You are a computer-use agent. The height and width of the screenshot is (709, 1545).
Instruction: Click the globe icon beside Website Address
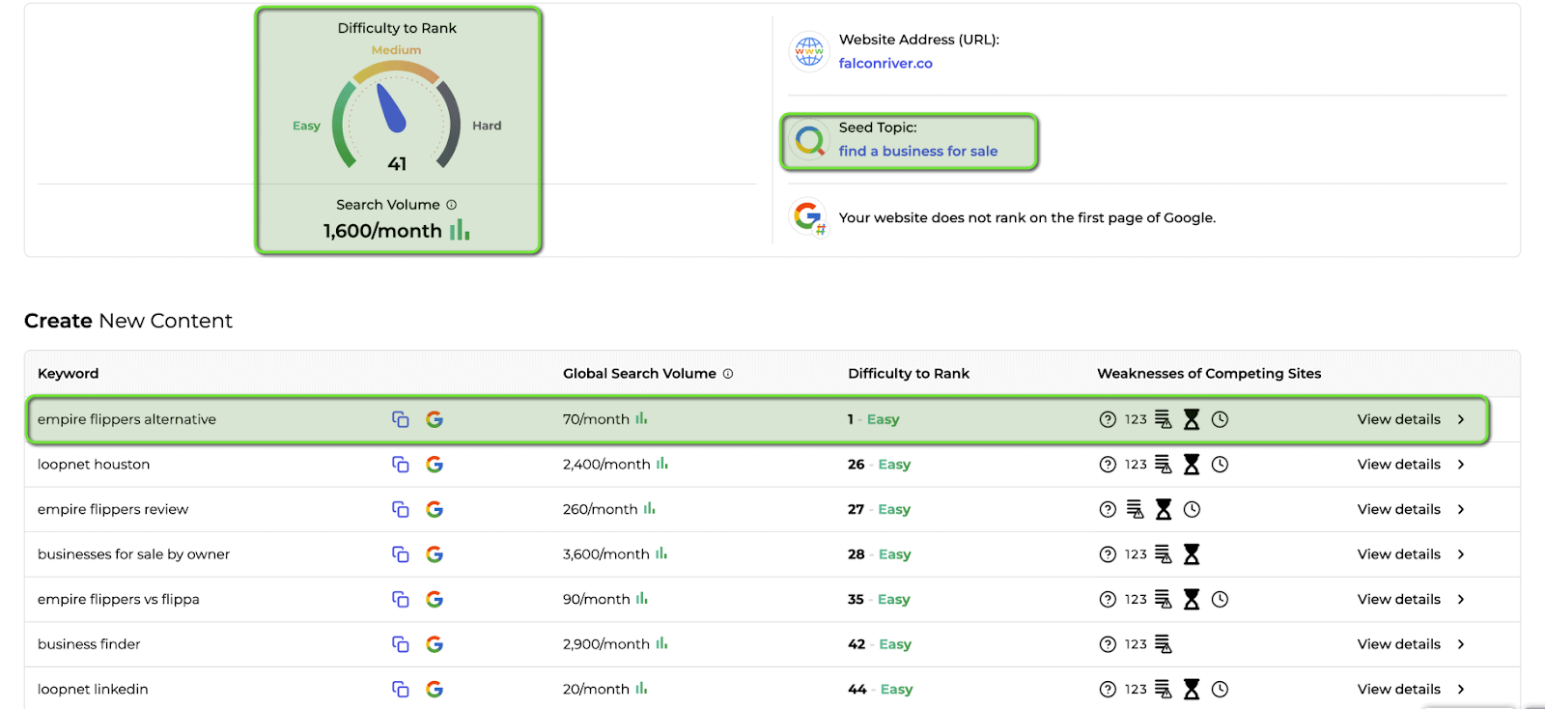coord(809,51)
